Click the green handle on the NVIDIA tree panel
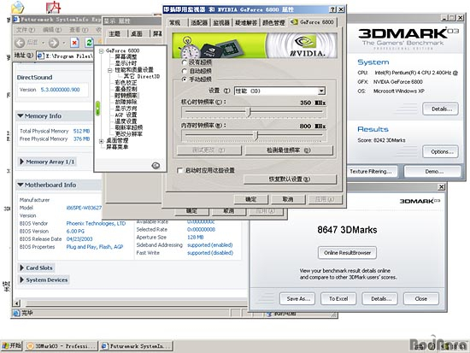Screen dimensions: 470x353 pyautogui.click(x=97, y=109)
